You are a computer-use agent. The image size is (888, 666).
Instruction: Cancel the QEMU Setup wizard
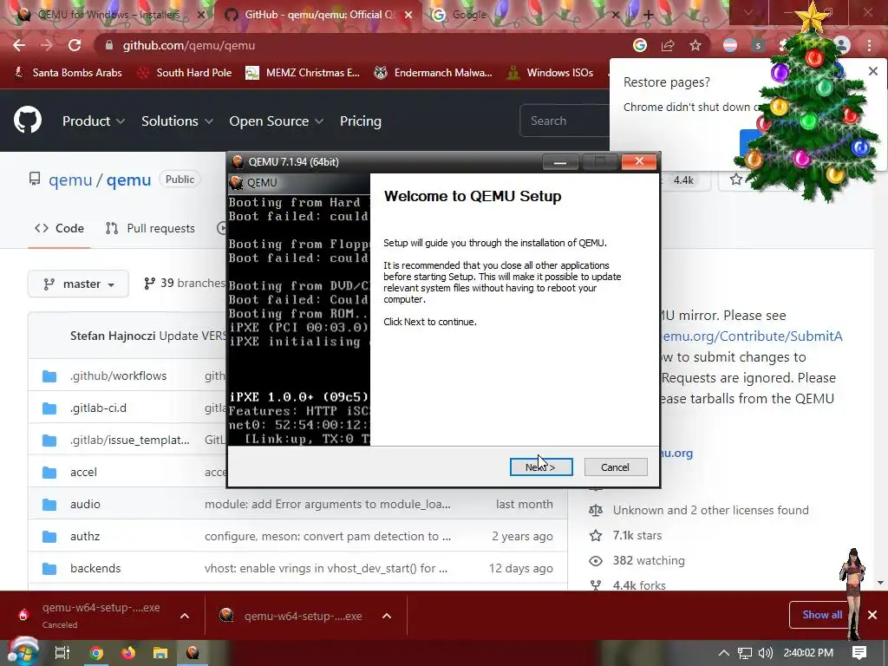[x=615, y=467]
